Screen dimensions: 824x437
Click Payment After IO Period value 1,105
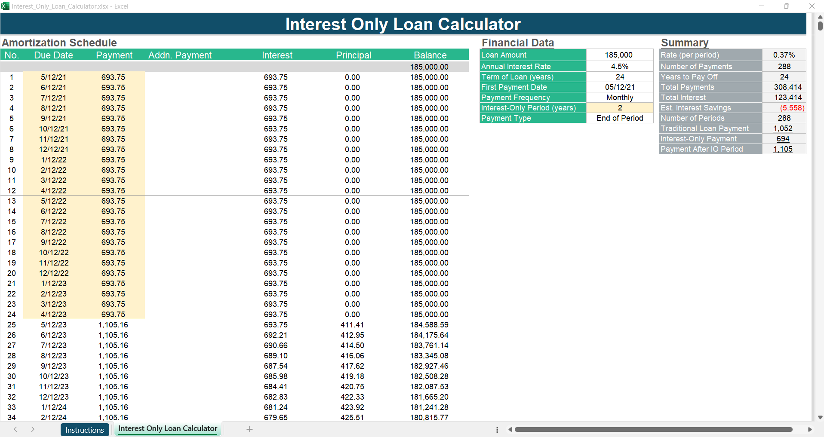coord(783,149)
